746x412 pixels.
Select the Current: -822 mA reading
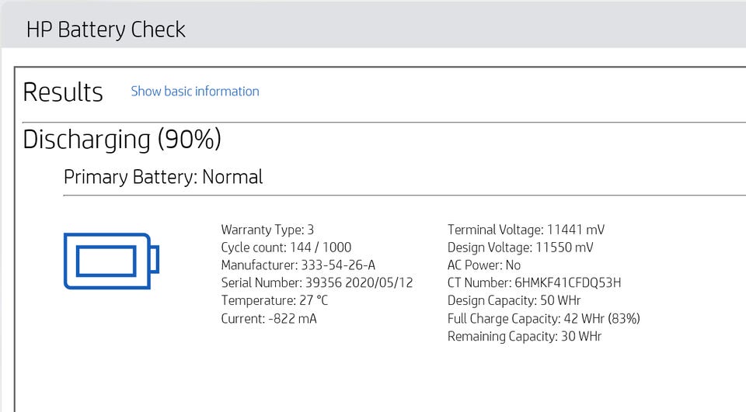269,319
